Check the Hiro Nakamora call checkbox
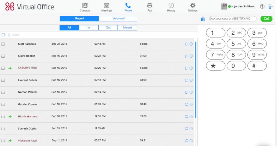277x146 pixels. (x=3, y=116)
